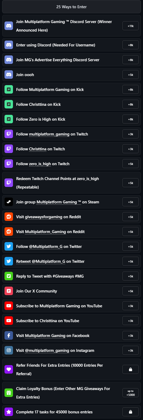
Task: Click Kick icon for Follow Christtina on Kick
Action: click(x=9, y=104)
